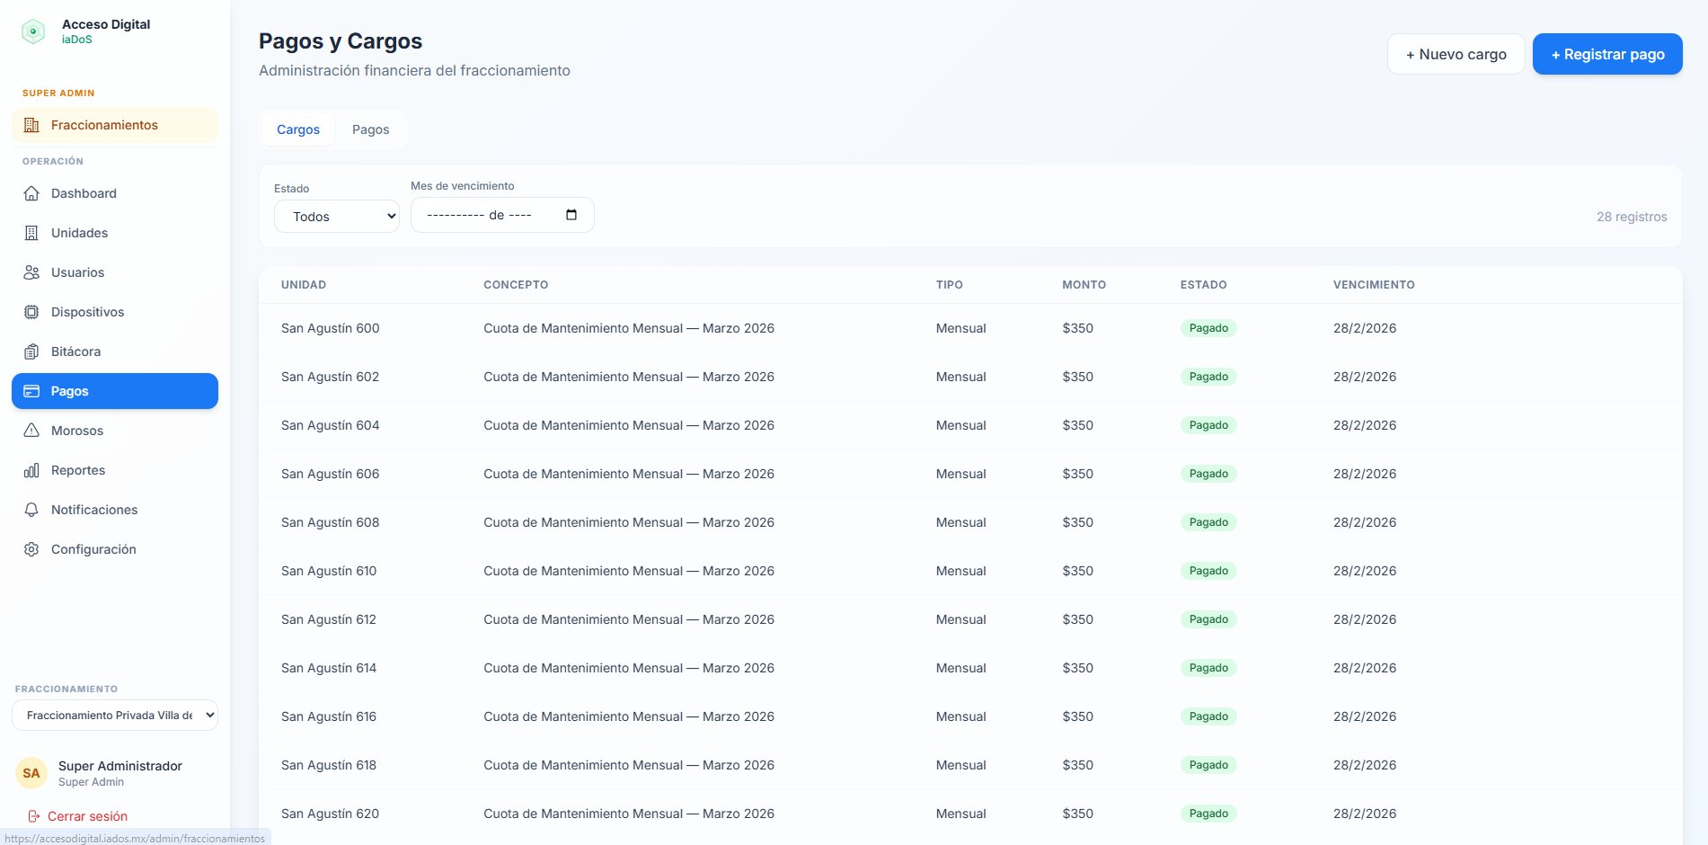Viewport: 1708px width, 845px height.
Task: Click the Reportes bar chart icon
Action: coord(31,470)
